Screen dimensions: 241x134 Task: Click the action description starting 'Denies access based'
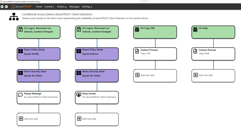click(x=85, y=18)
